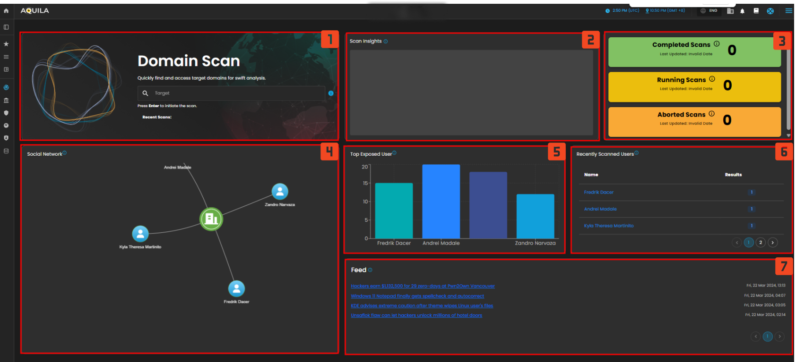Click the notification bell icon

tap(742, 11)
